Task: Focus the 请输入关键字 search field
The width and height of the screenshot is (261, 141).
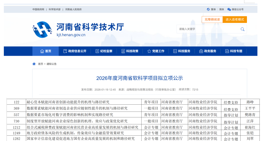Action: (x=207, y=29)
